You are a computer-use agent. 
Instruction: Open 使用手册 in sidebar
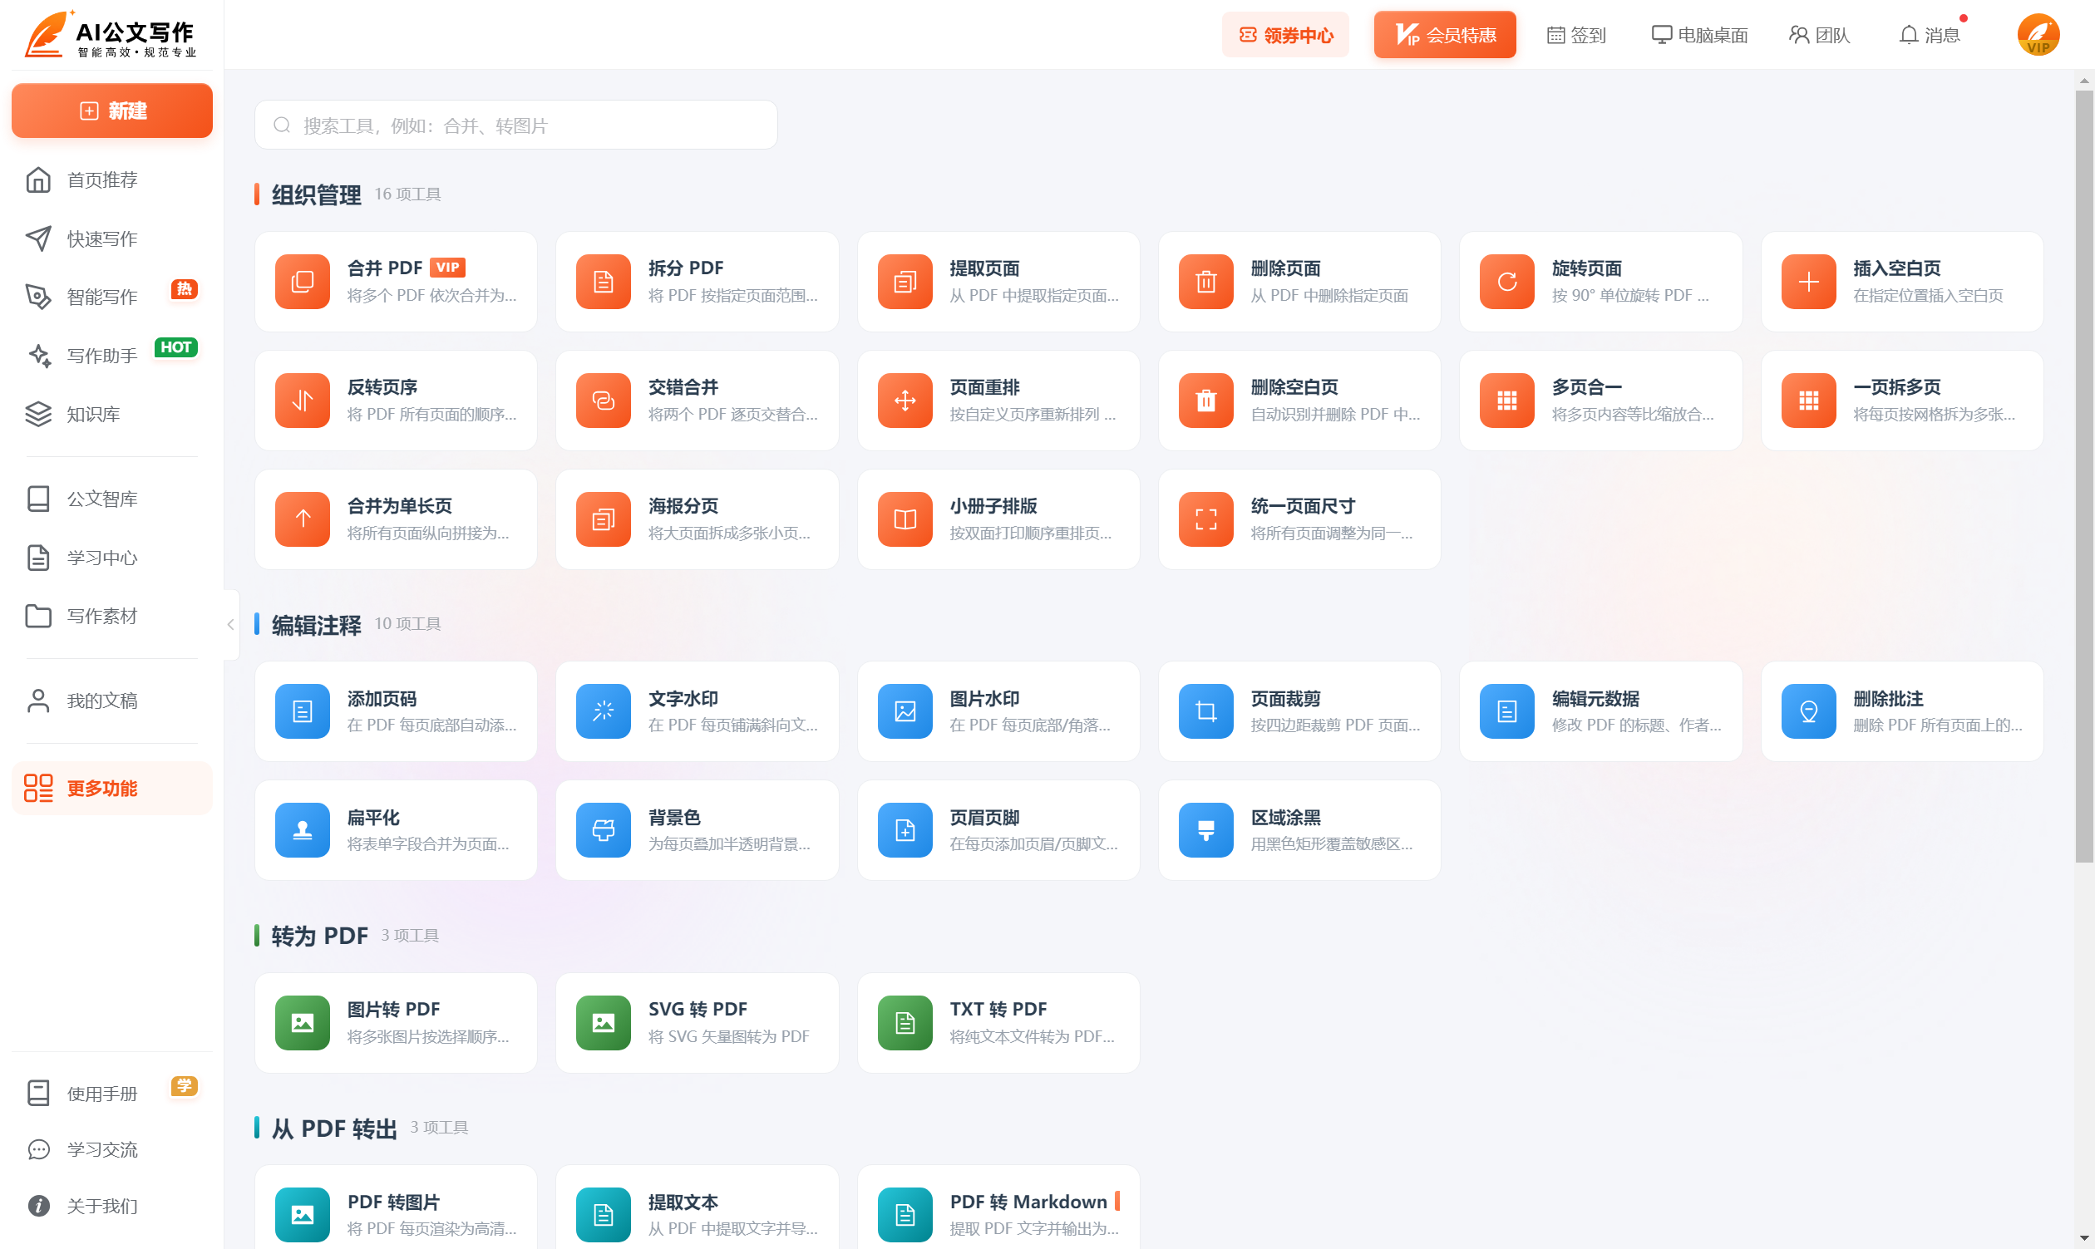[x=112, y=1094]
